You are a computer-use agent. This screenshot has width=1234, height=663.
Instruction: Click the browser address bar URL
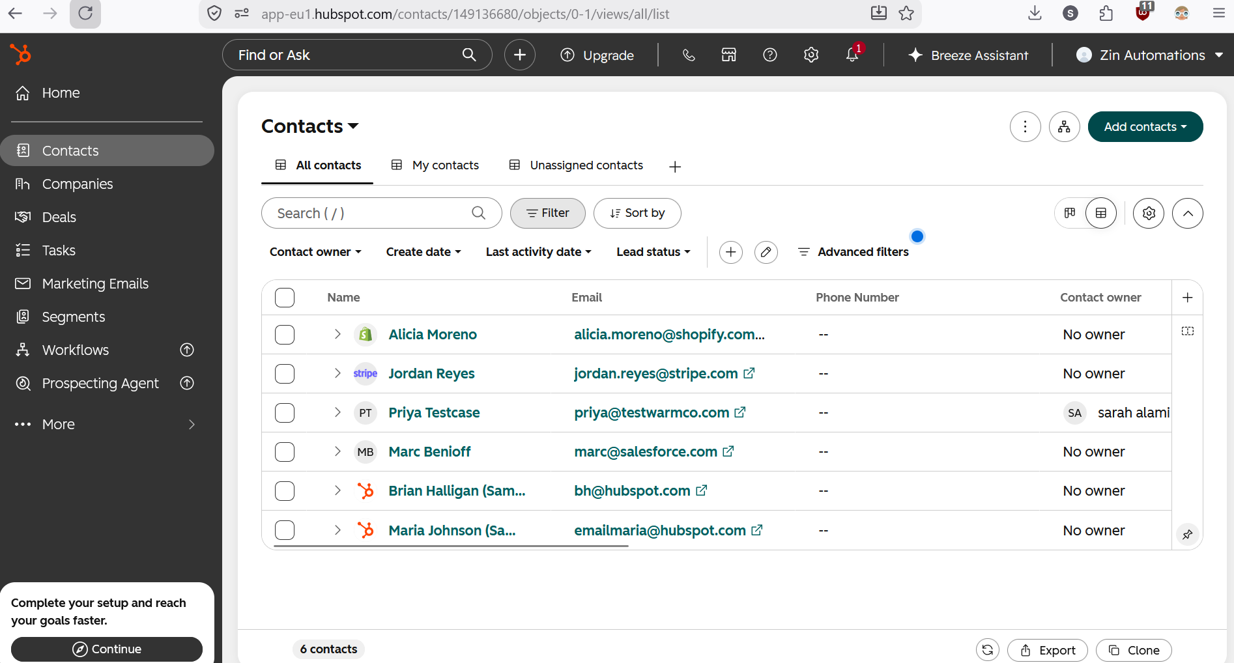point(465,14)
